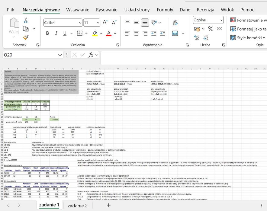Click the accounting number format icon
This screenshot has width=267, height=211.
point(197,29)
